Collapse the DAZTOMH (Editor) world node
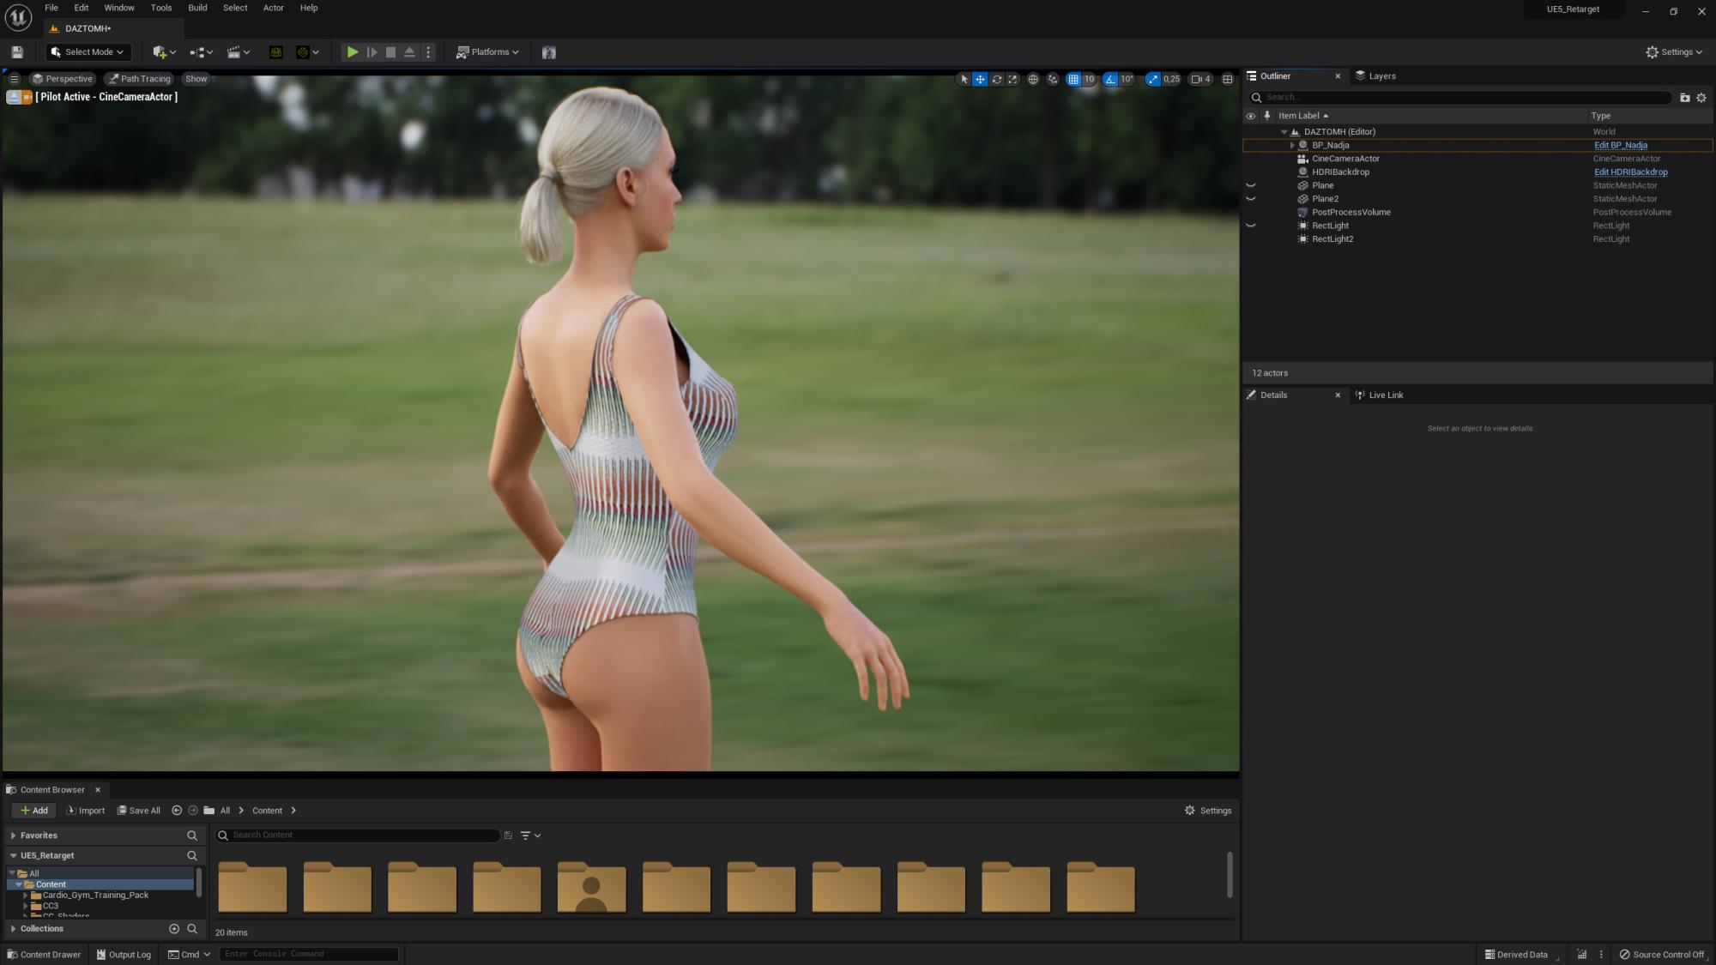 (x=1284, y=132)
